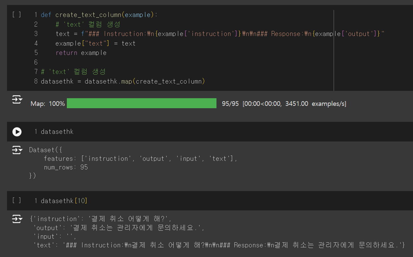Click code line 'def create_text_column(example):'
The width and height of the screenshot is (413, 257).
click(x=99, y=15)
